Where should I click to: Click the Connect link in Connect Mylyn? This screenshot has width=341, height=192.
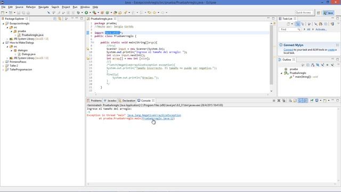point(288,50)
